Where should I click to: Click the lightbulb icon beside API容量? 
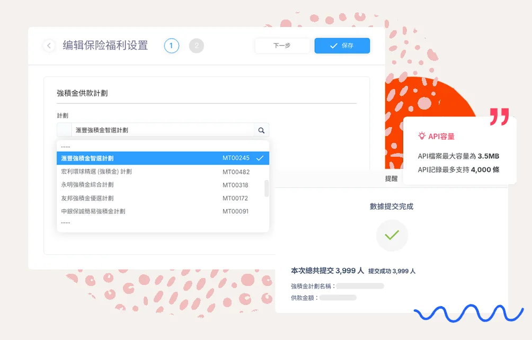[x=422, y=136]
